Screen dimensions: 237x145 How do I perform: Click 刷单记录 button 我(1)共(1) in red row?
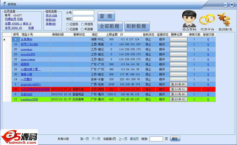(178, 89)
